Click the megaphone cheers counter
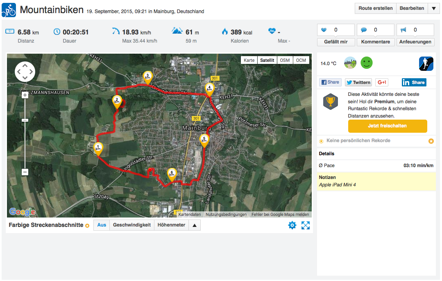This screenshot has height=281, width=442. point(415,30)
